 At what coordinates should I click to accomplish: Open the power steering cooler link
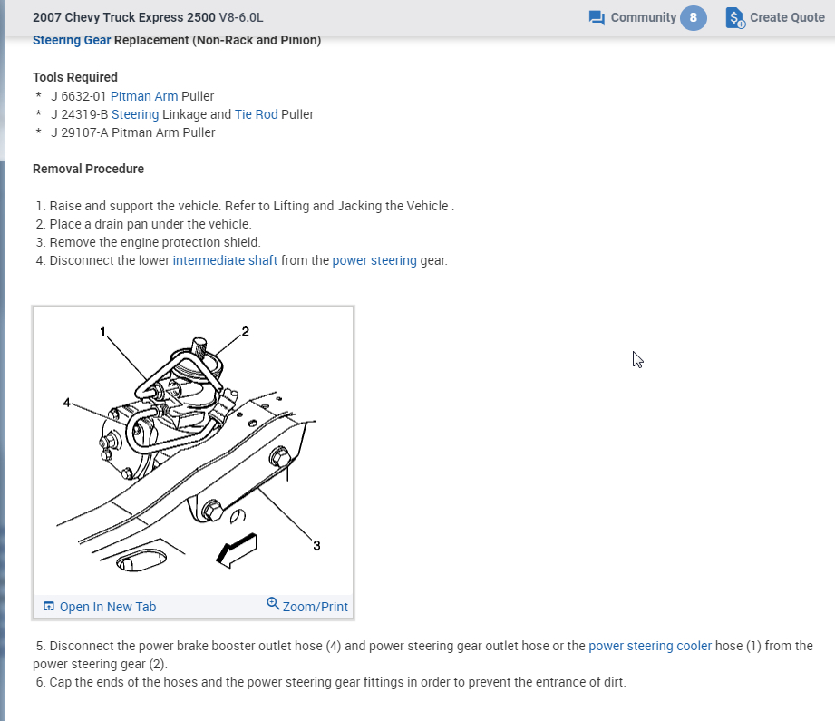point(650,646)
